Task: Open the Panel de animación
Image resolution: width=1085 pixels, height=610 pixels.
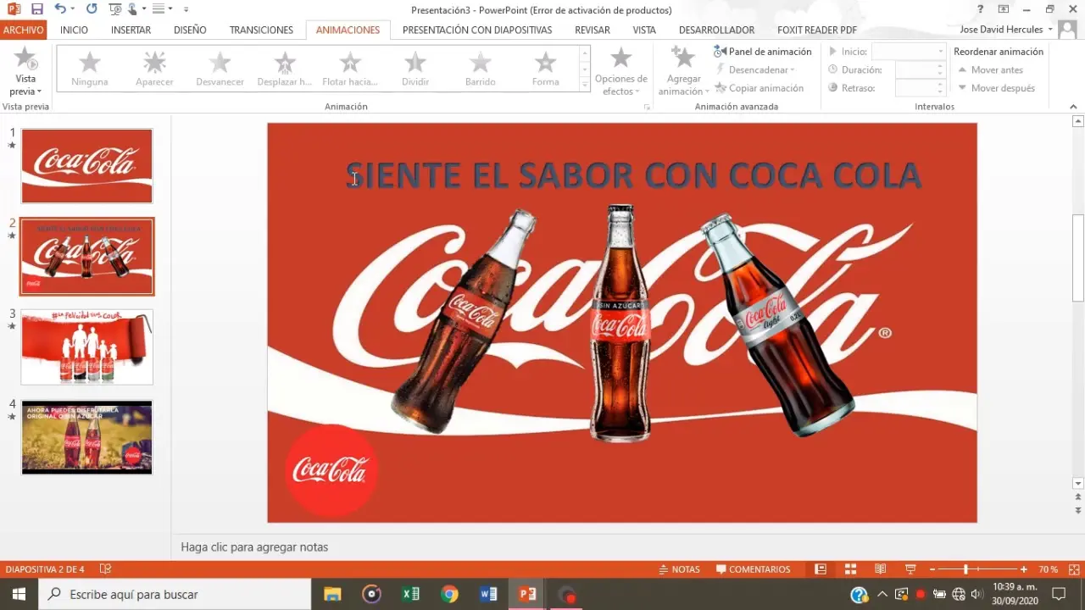Action: [763, 52]
